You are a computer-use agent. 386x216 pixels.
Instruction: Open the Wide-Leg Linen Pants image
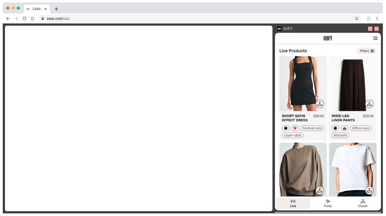353,84
